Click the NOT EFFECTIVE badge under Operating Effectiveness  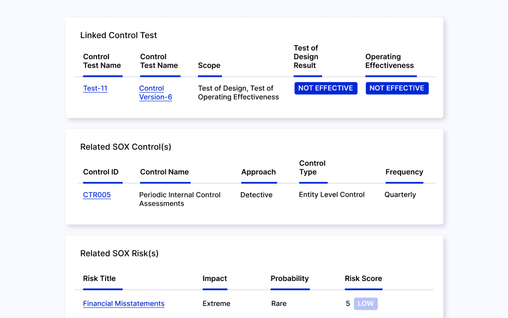click(396, 88)
